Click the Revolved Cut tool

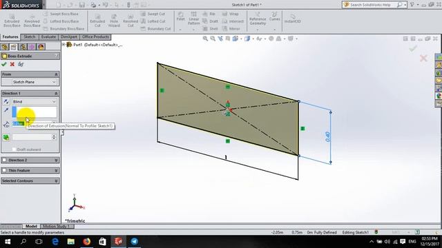click(131, 21)
